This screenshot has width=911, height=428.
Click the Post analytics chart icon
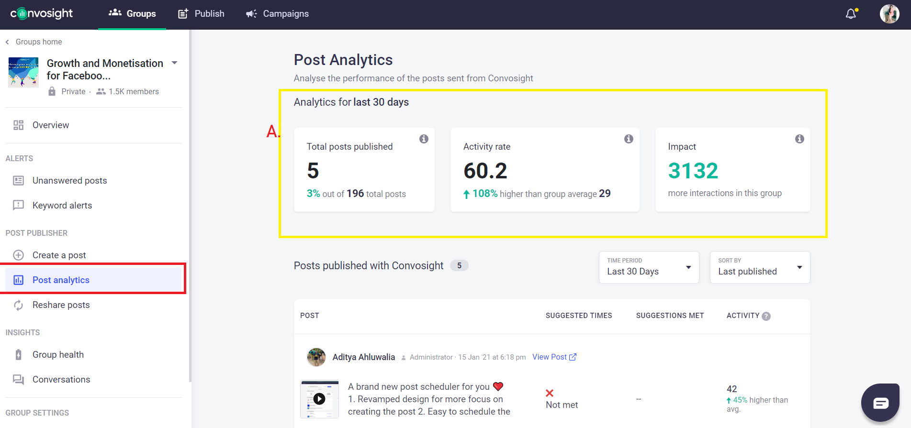tap(18, 280)
